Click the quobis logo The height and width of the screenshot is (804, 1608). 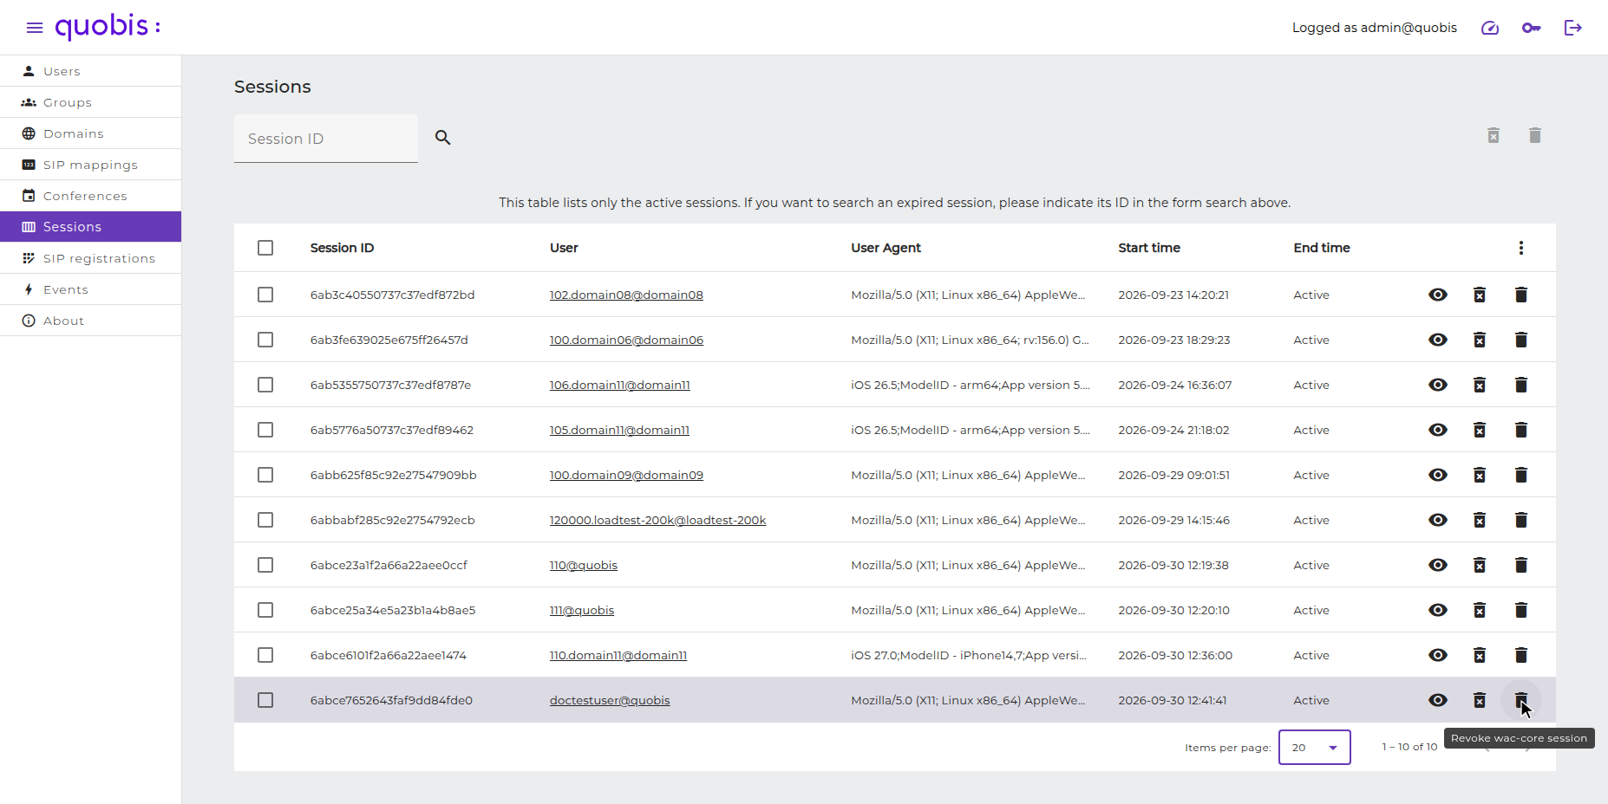[108, 27]
